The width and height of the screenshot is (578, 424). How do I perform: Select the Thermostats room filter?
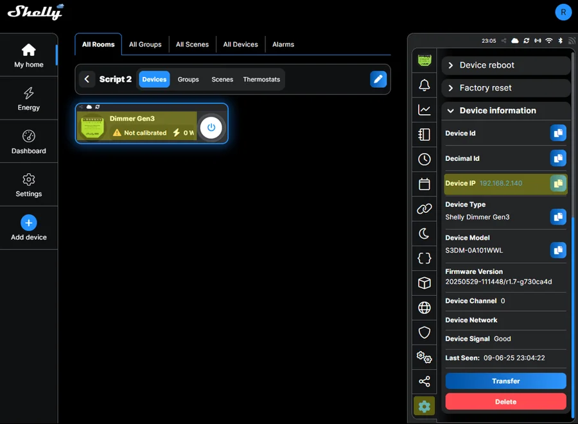click(261, 79)
